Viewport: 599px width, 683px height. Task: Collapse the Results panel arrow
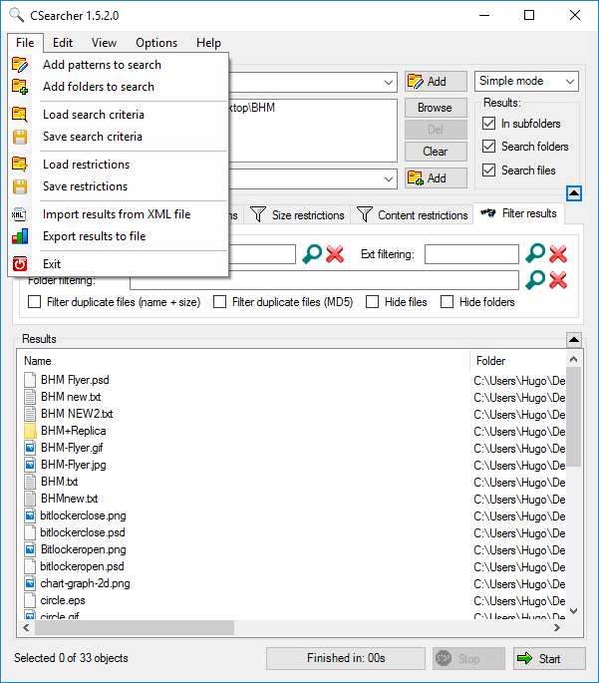[x=574, y=339]
